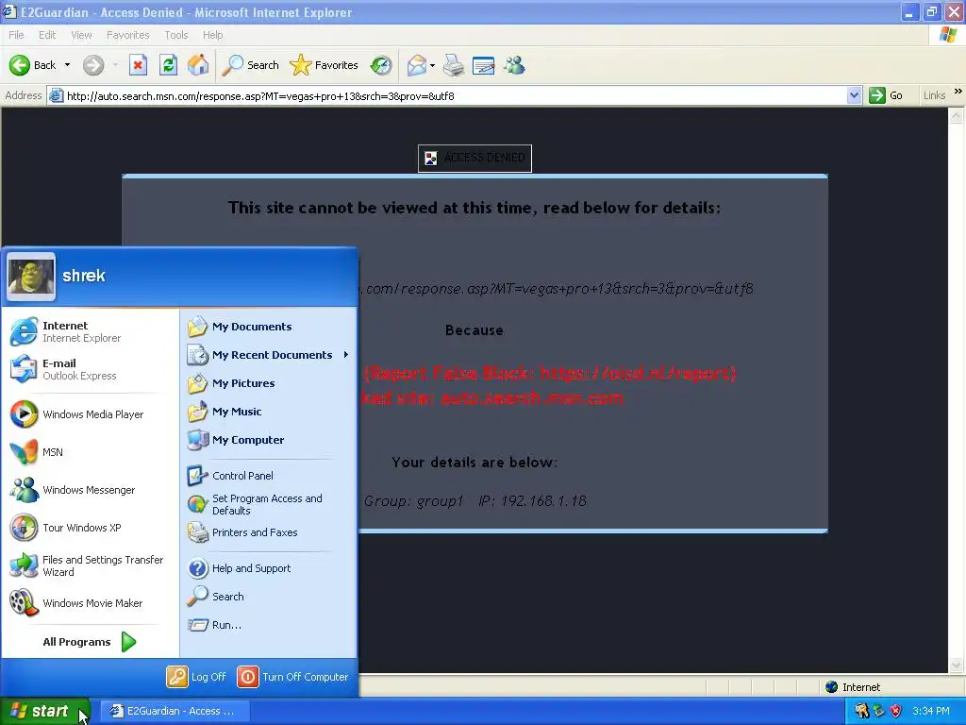Open E-mail Outlook Express entry

[90, 369]
